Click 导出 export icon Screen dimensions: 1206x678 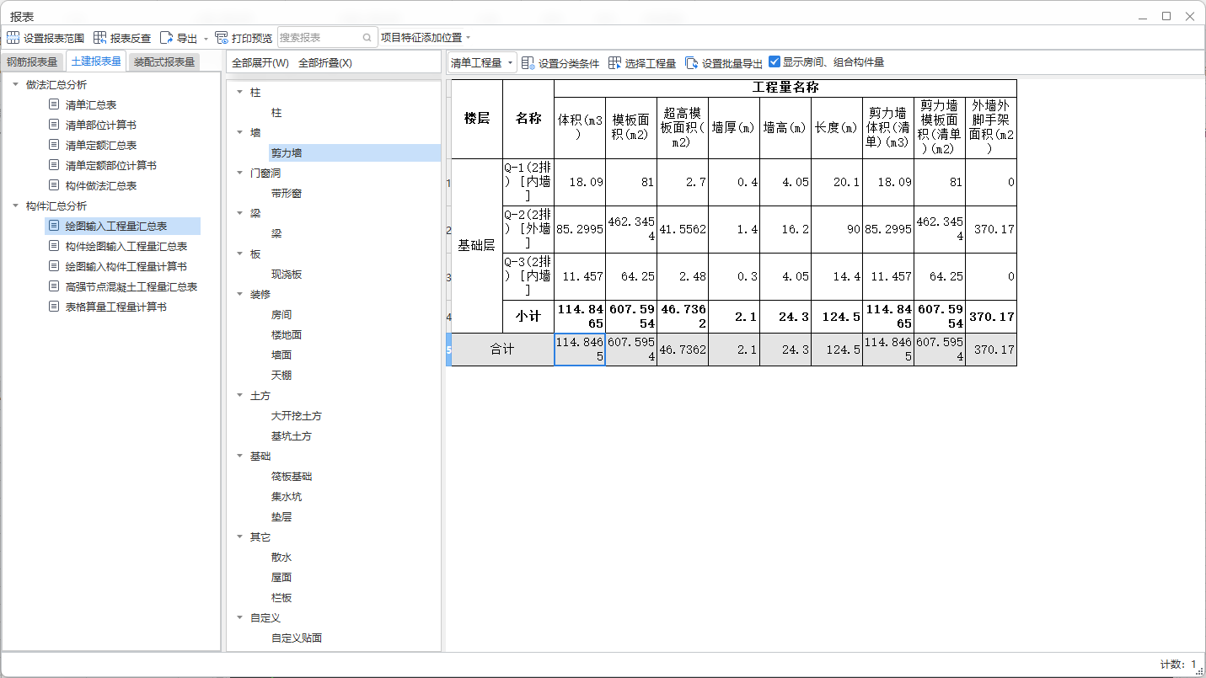(x=166, y=38)
